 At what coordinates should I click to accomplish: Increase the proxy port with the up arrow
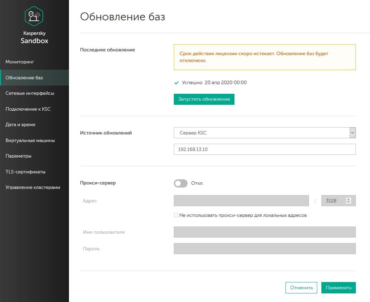pyautogui.click(x=349, y=199)
